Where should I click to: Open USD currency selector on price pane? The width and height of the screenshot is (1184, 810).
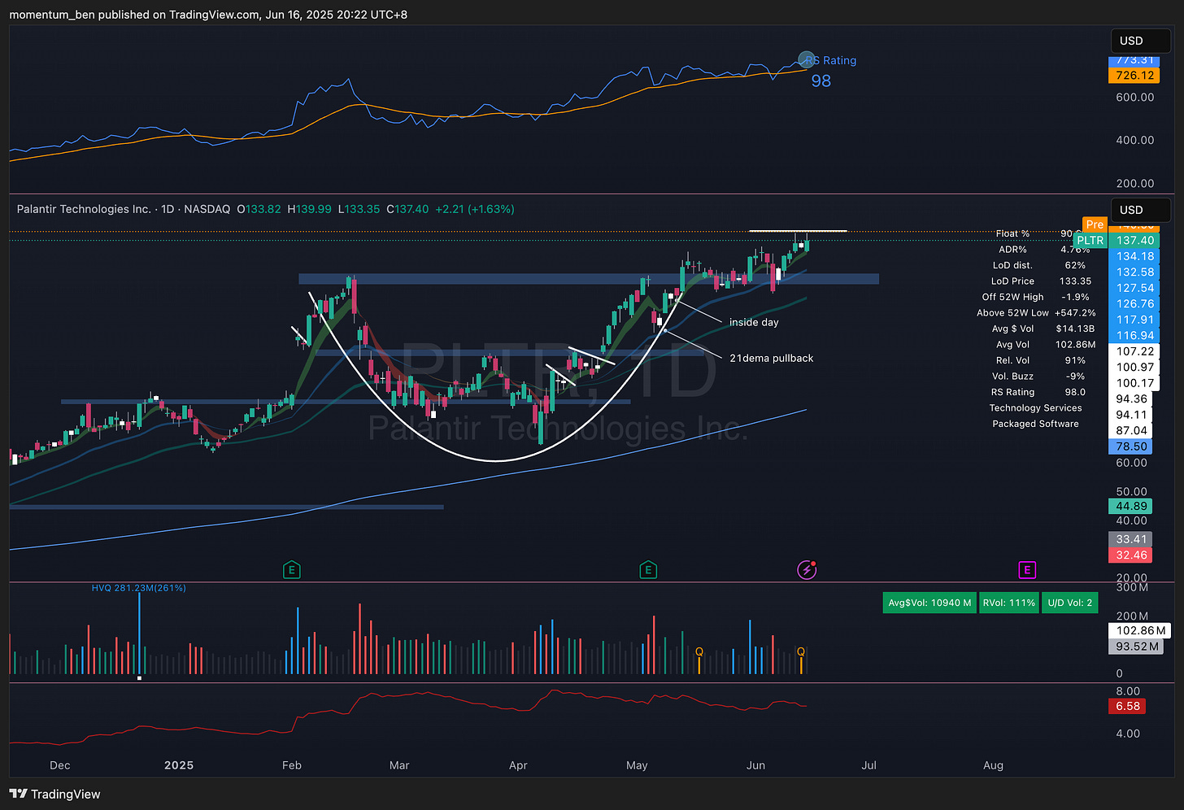pyautogui.click(x=1140, y=210)
